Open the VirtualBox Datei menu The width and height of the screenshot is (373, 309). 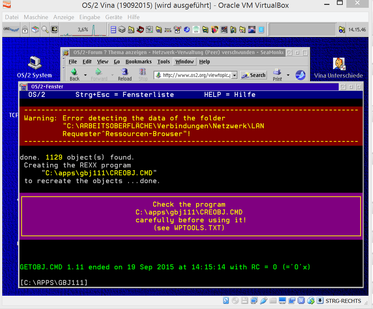coord(12,17)
